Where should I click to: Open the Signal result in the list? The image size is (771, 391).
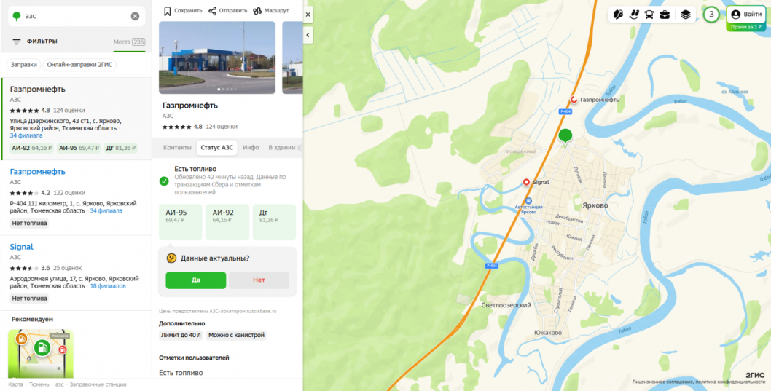tap(77, 272)
